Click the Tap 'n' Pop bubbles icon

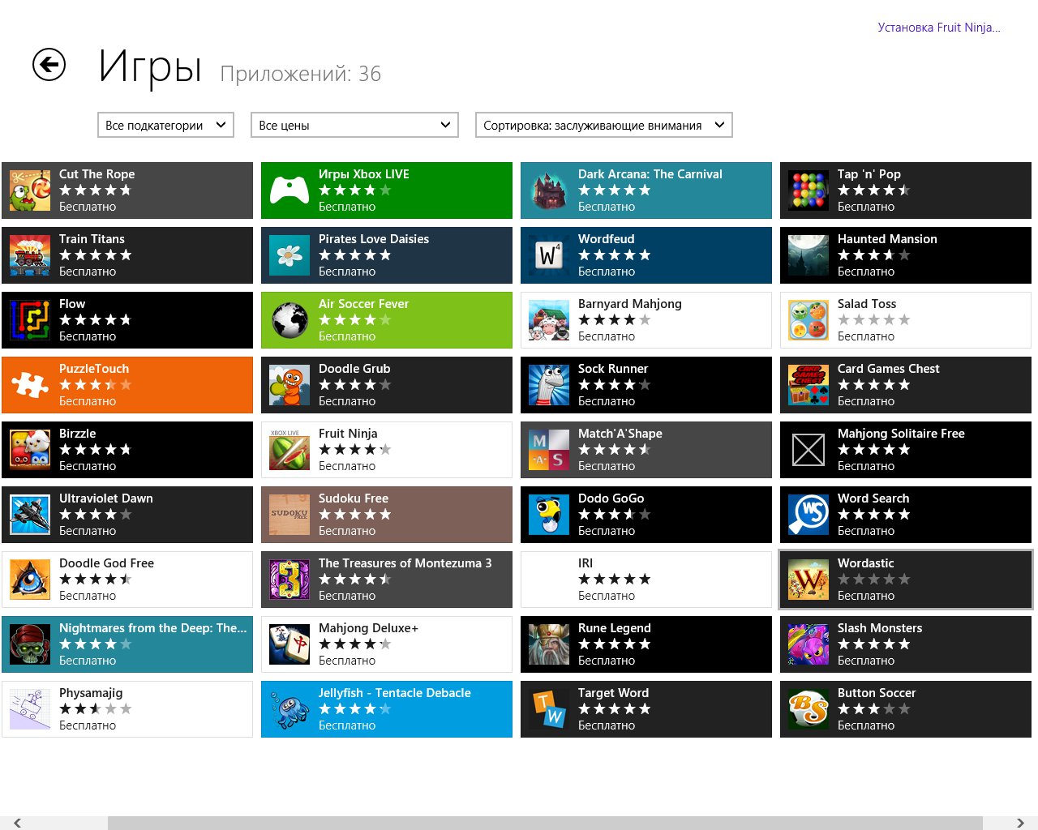click(x=809, y=190)
